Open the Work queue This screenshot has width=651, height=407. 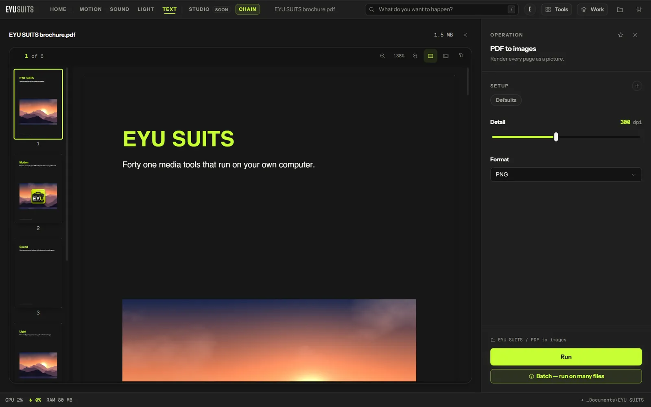(592, 9)
